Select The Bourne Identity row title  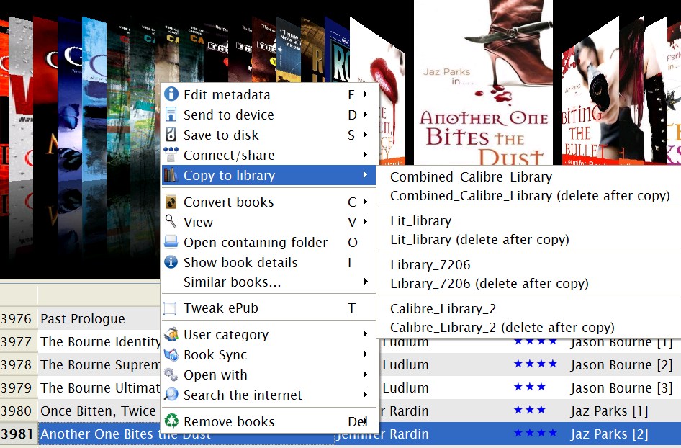pos(100,341)
